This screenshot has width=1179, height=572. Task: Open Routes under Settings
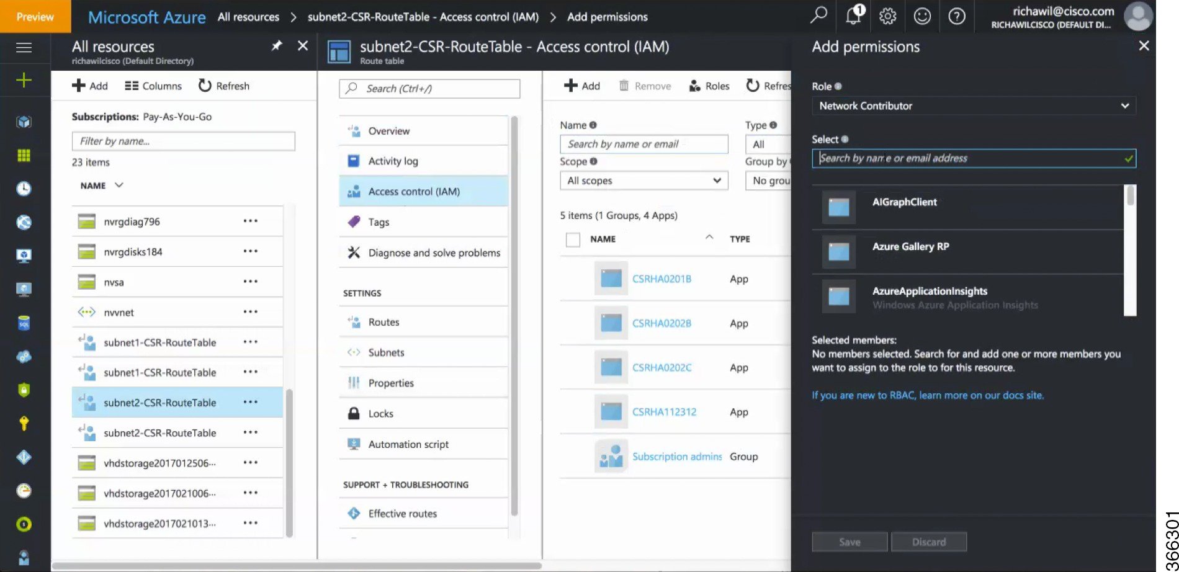[x=423, y=322]
